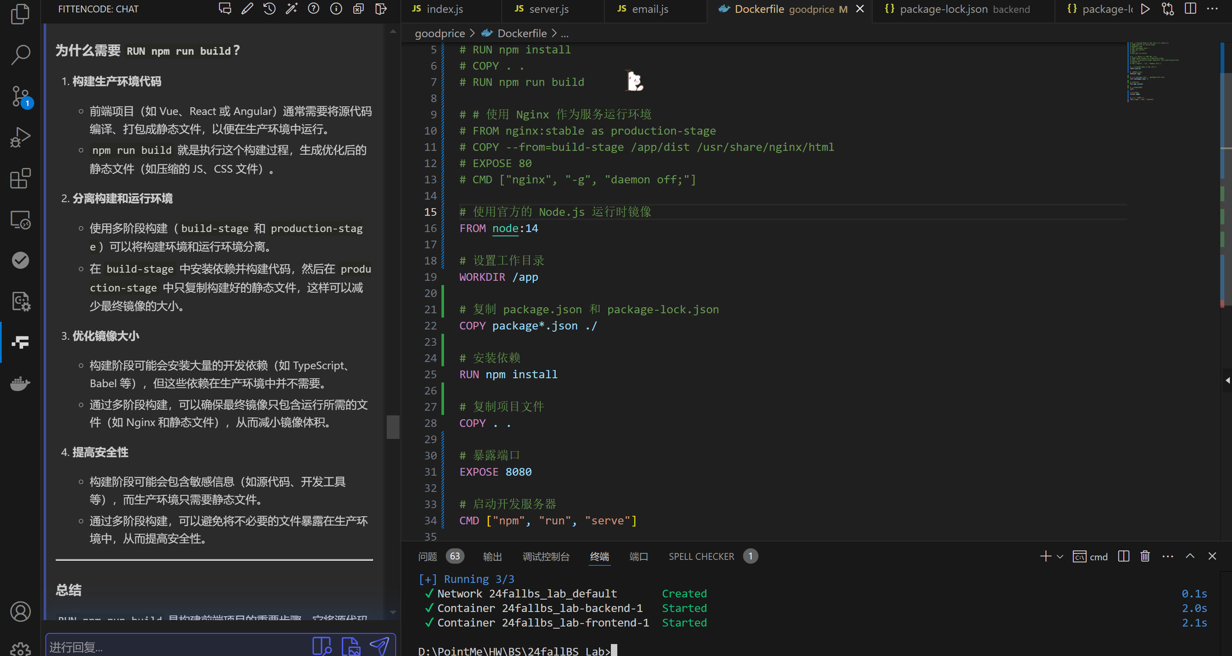Switch to the server.js tab
The height and width of the screenshot is (656, 1232).
(548, 9)
